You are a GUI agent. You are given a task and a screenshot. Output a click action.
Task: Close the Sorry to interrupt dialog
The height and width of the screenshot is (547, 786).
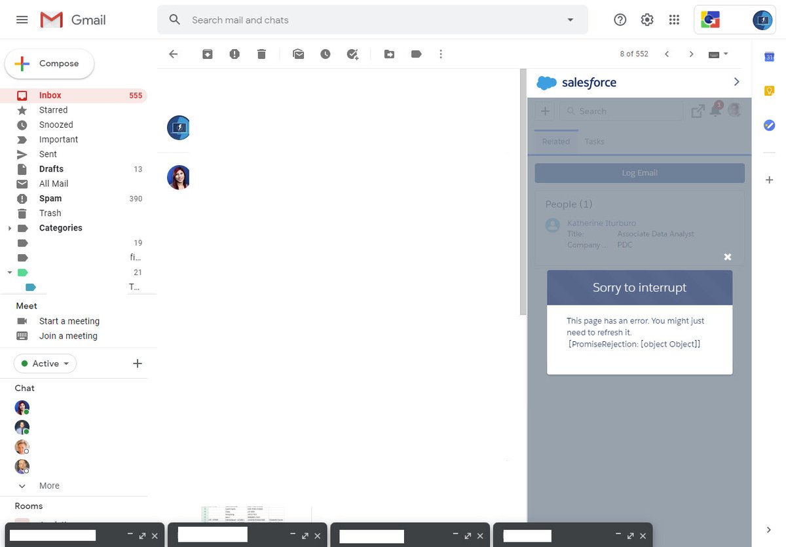tap(727, 257)
